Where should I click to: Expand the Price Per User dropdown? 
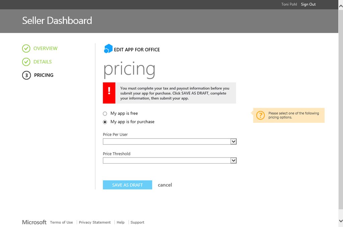click(x=233, y=142)
